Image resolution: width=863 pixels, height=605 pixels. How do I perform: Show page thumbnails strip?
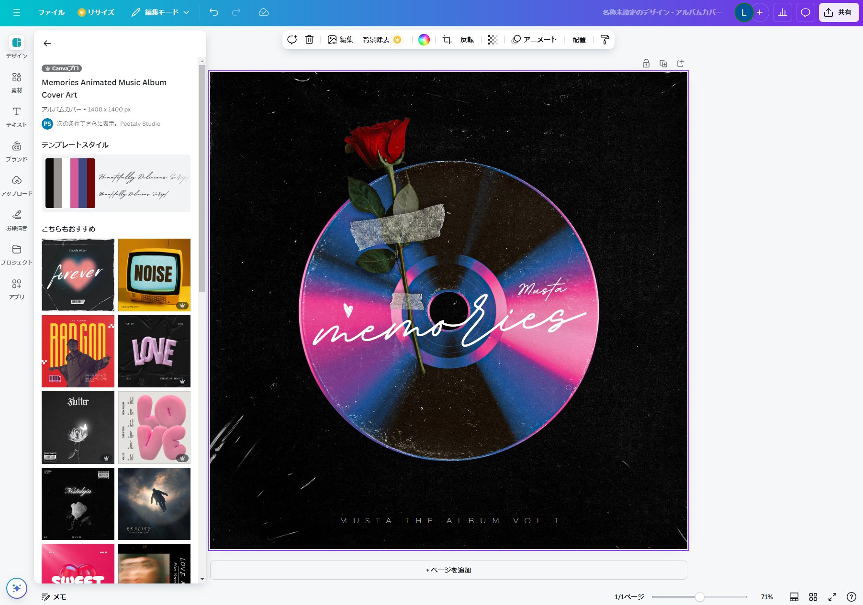(794, 597)
